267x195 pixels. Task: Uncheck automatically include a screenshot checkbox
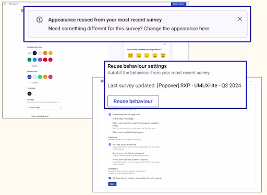[110, 178]
